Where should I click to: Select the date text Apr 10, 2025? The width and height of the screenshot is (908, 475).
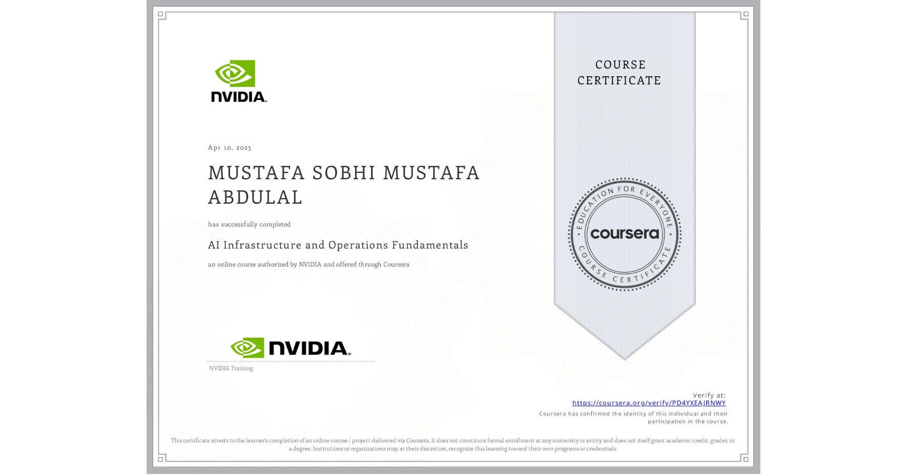coord(230,147)
